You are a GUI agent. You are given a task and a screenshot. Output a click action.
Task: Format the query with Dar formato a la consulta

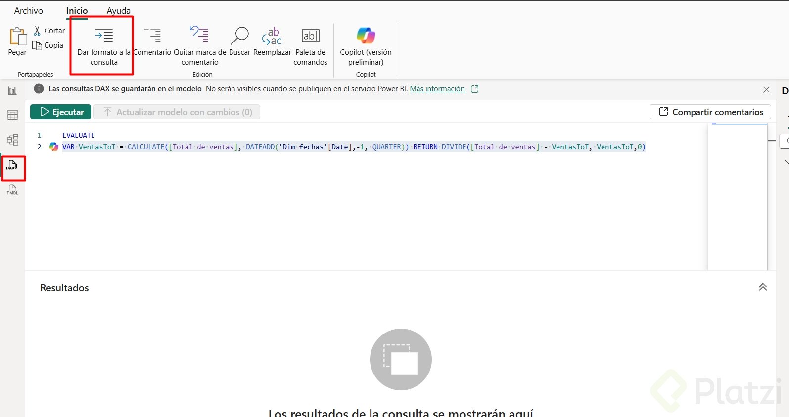(x=104, y=46)
